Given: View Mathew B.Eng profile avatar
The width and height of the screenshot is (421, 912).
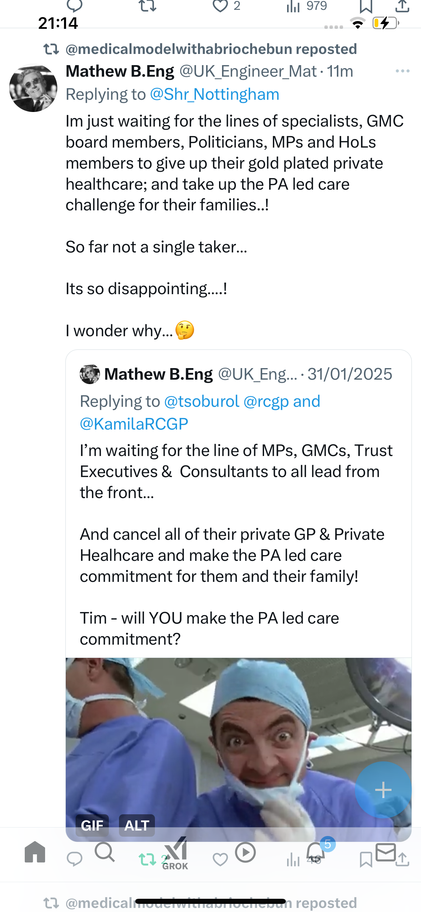Looking at the screenshot, I should [x=33, y=88].
